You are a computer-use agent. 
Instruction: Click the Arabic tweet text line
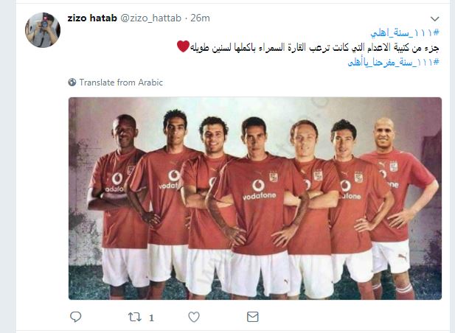tap(308, 47)
